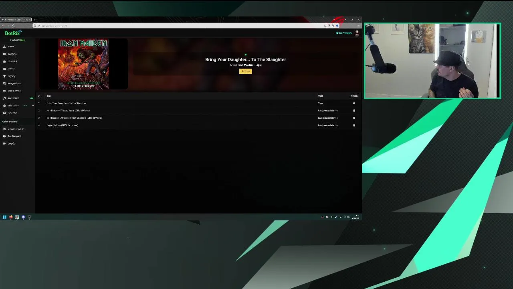Delete Afraid To Shoot Strangers song

[x=354, y=118]
